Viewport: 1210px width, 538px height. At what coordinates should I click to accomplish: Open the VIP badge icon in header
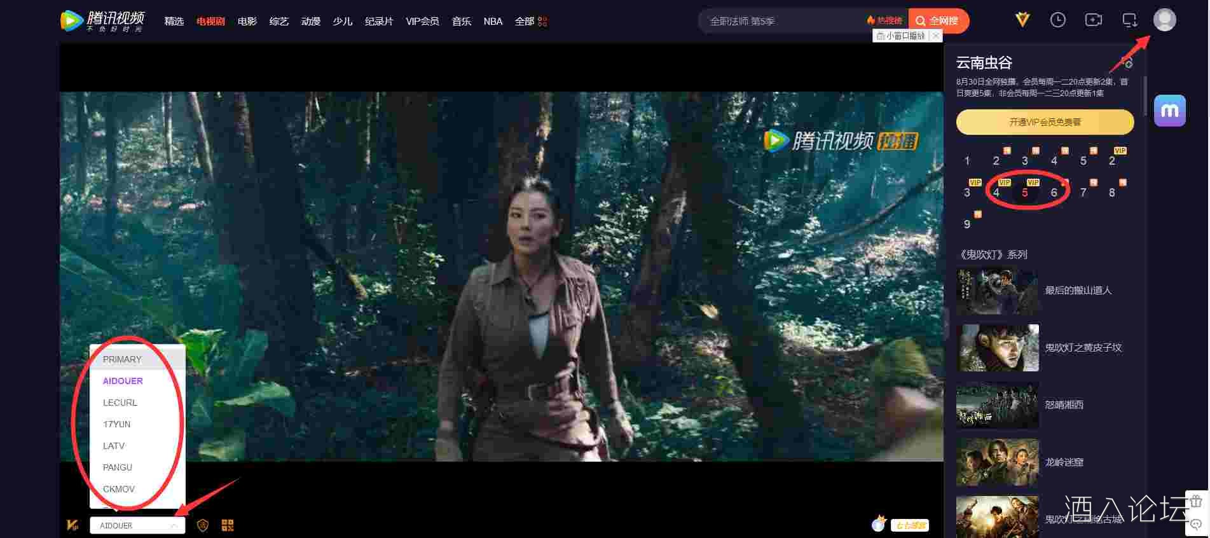click(x=1022, y=20)
